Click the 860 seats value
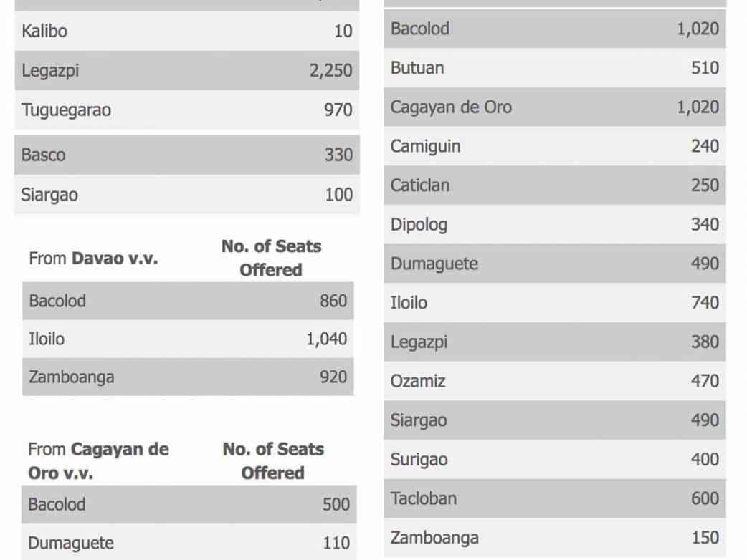The height and width of the screenshot is (560, 747). pyautogui.click(x=333, y=301)
